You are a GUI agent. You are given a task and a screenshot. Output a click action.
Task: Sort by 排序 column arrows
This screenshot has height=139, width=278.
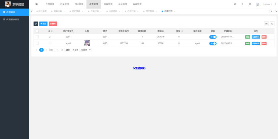182,31
